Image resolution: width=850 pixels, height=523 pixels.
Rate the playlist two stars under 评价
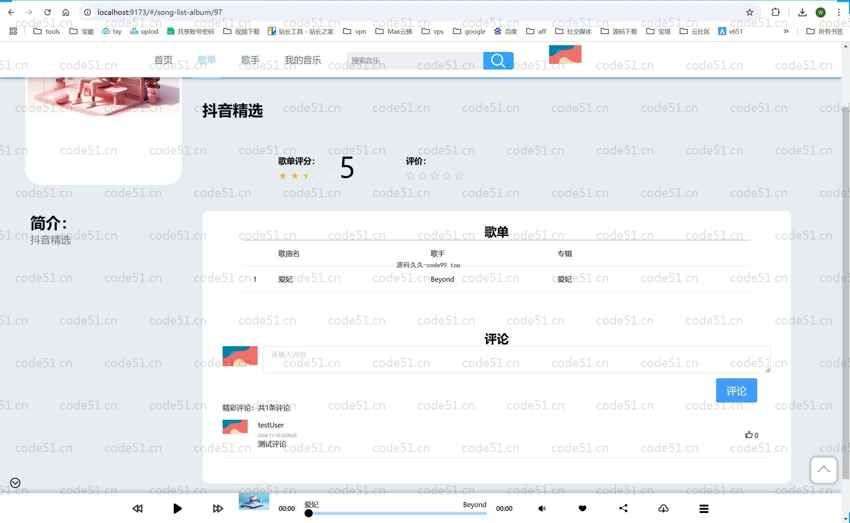(x=422, y=176)
